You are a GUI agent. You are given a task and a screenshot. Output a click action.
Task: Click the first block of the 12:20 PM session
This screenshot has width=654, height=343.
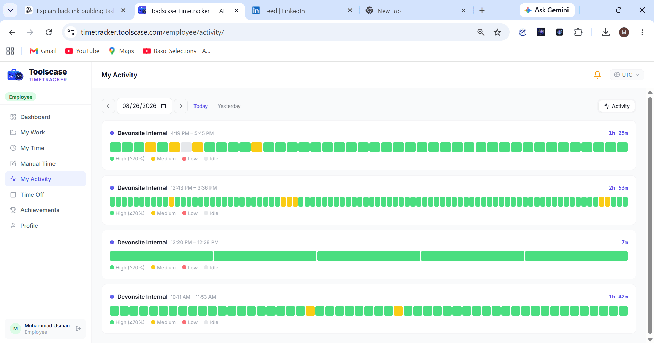pyautogui.click(x=161, y=256)
